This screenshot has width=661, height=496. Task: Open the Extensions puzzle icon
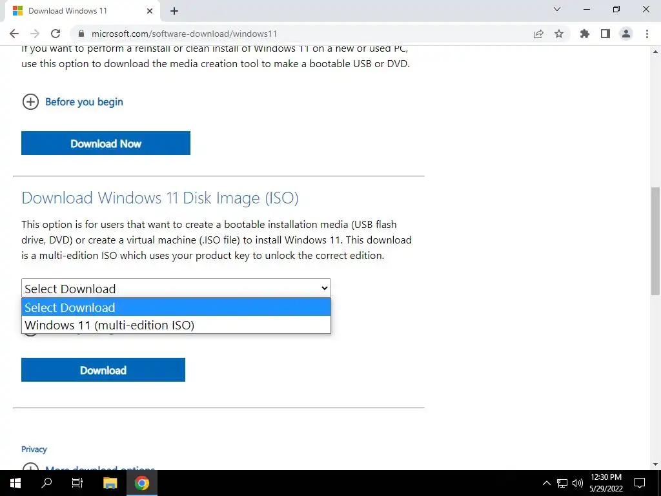coord(585,34)
